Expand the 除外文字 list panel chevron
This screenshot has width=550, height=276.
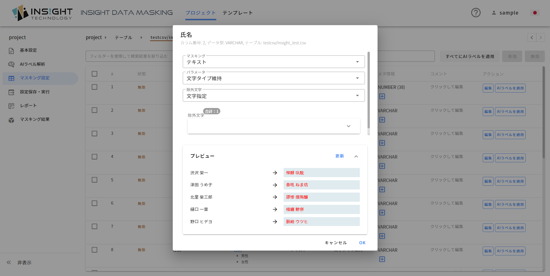click(349, 126)
